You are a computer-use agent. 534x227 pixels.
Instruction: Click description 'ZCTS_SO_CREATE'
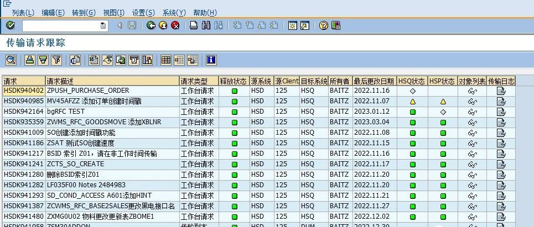[76, 164]
